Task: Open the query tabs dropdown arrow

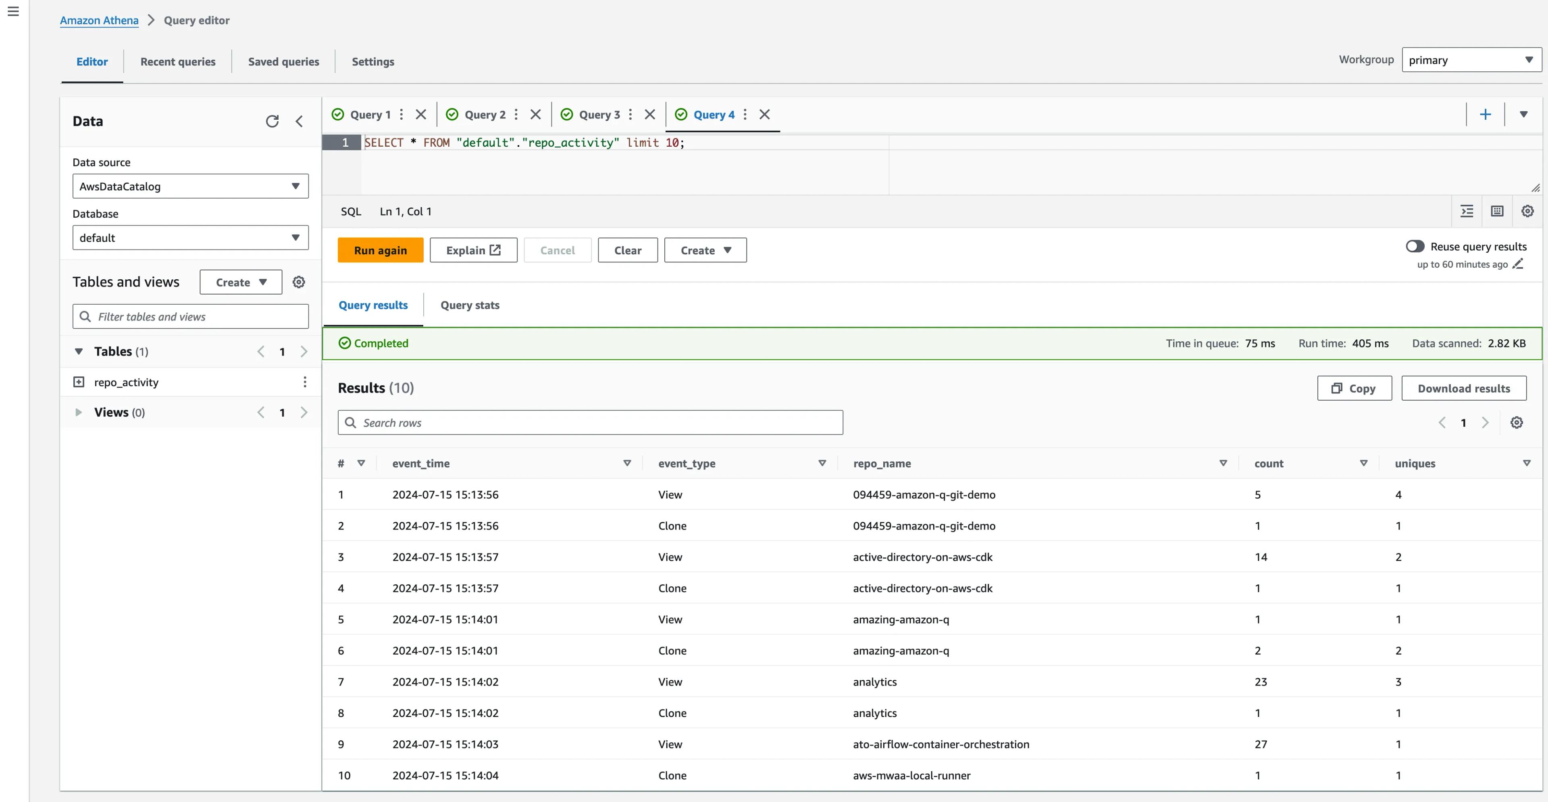Action: point(1523,114)
